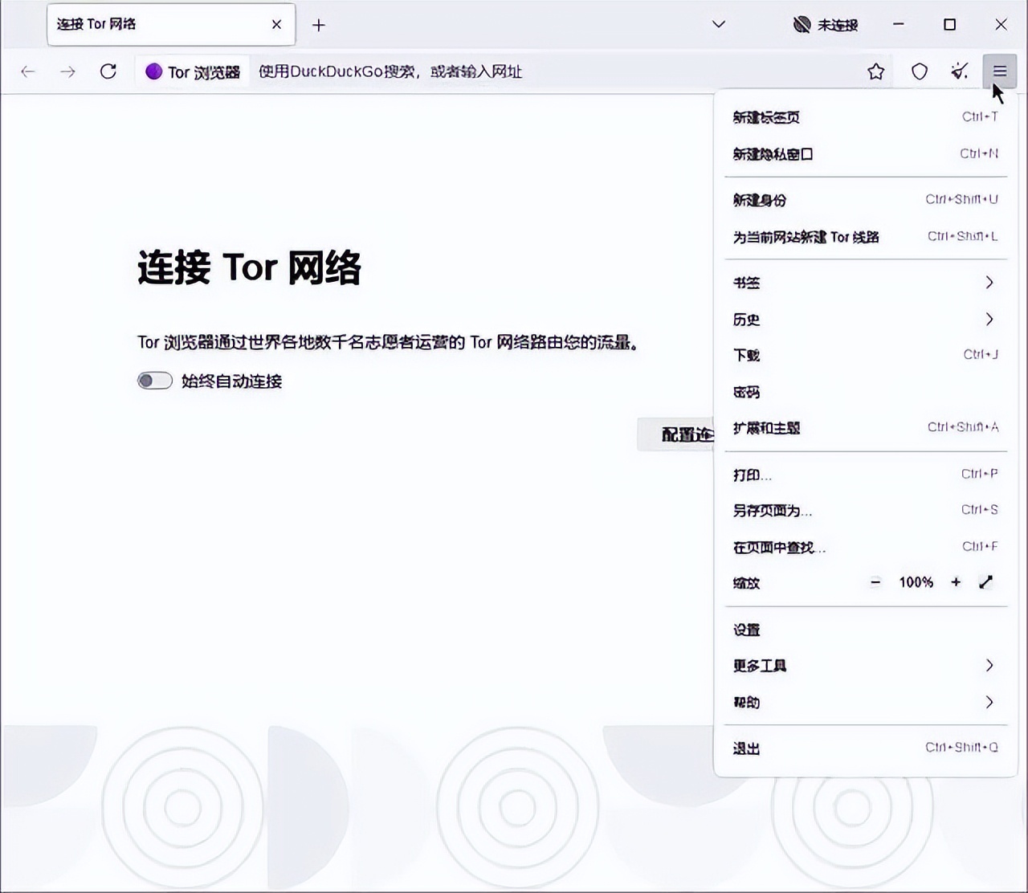Open the security level shield icon
The image size is (1028, 893).
point(920,72)
